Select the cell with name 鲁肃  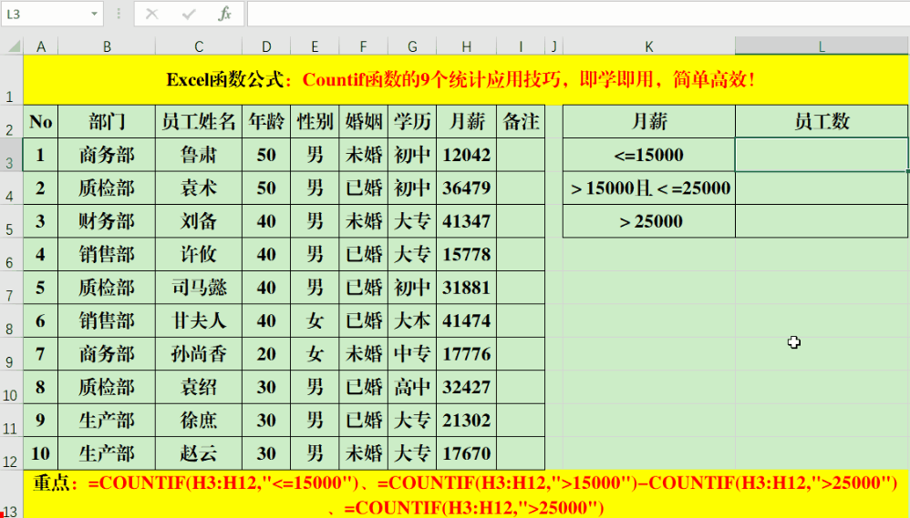[199, 155]
